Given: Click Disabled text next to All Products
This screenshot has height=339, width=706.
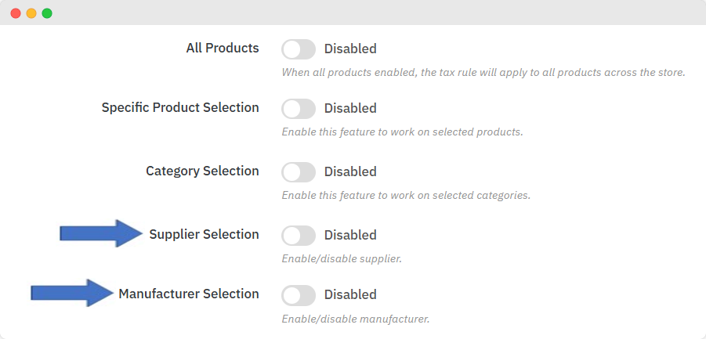Looking at the screenshot, I should [350, 49].
